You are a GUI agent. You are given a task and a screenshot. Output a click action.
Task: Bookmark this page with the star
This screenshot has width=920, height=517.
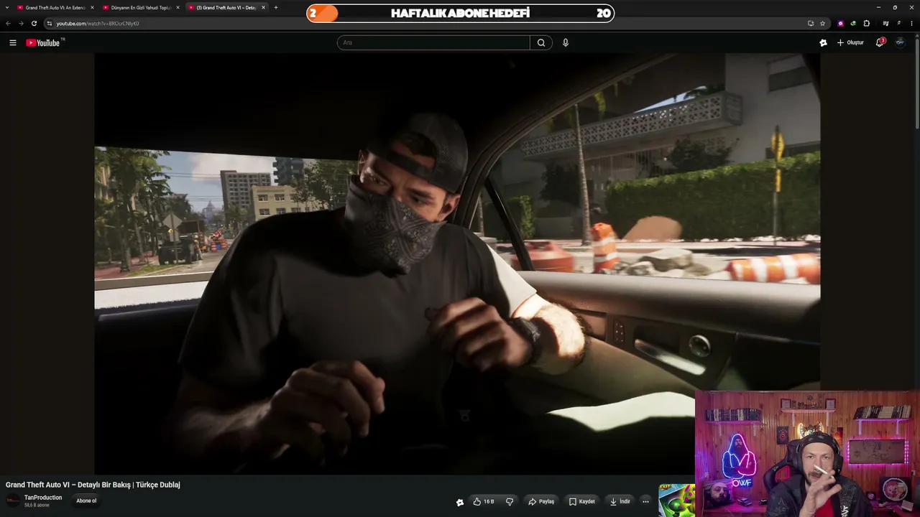pyautogui.click(x=823, y=24)
